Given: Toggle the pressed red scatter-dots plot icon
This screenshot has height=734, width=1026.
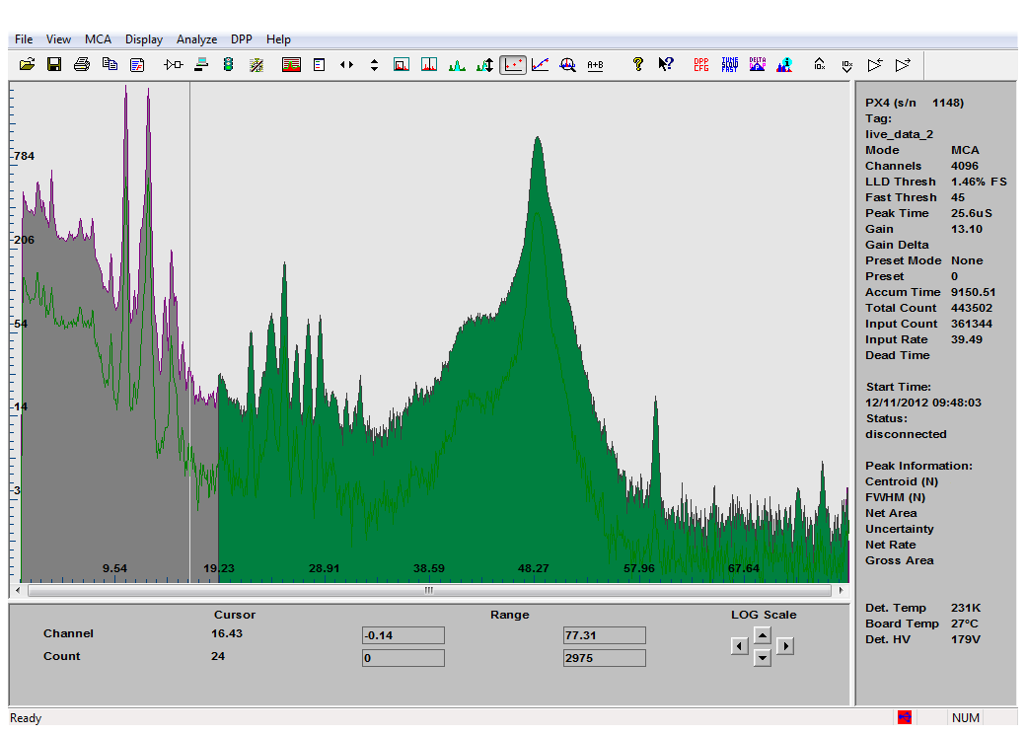Looking at the screenshot, I should [x=513, y=65].
